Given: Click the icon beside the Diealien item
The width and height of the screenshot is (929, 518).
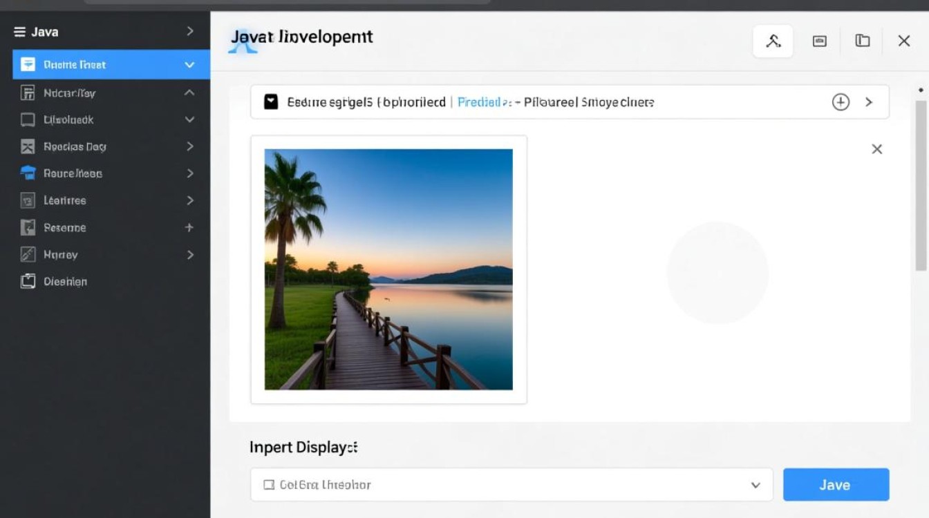Looking at the screenshot, I should point(28,282).
